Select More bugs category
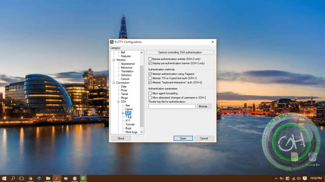Viewport: 325px width, 182px height. tap(131, 132)
